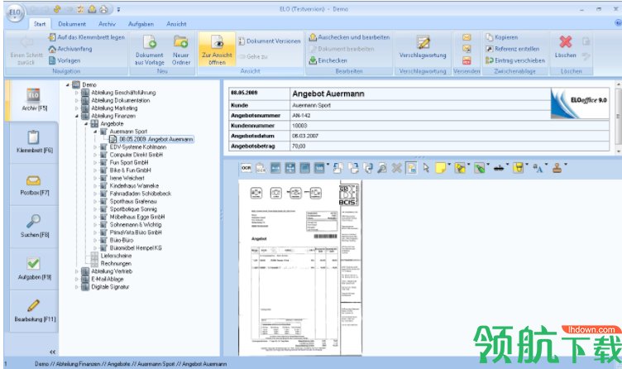The image size is (622, 369).
Task: Click the fit-to-page viewer icon
Action: pos(290,168)
